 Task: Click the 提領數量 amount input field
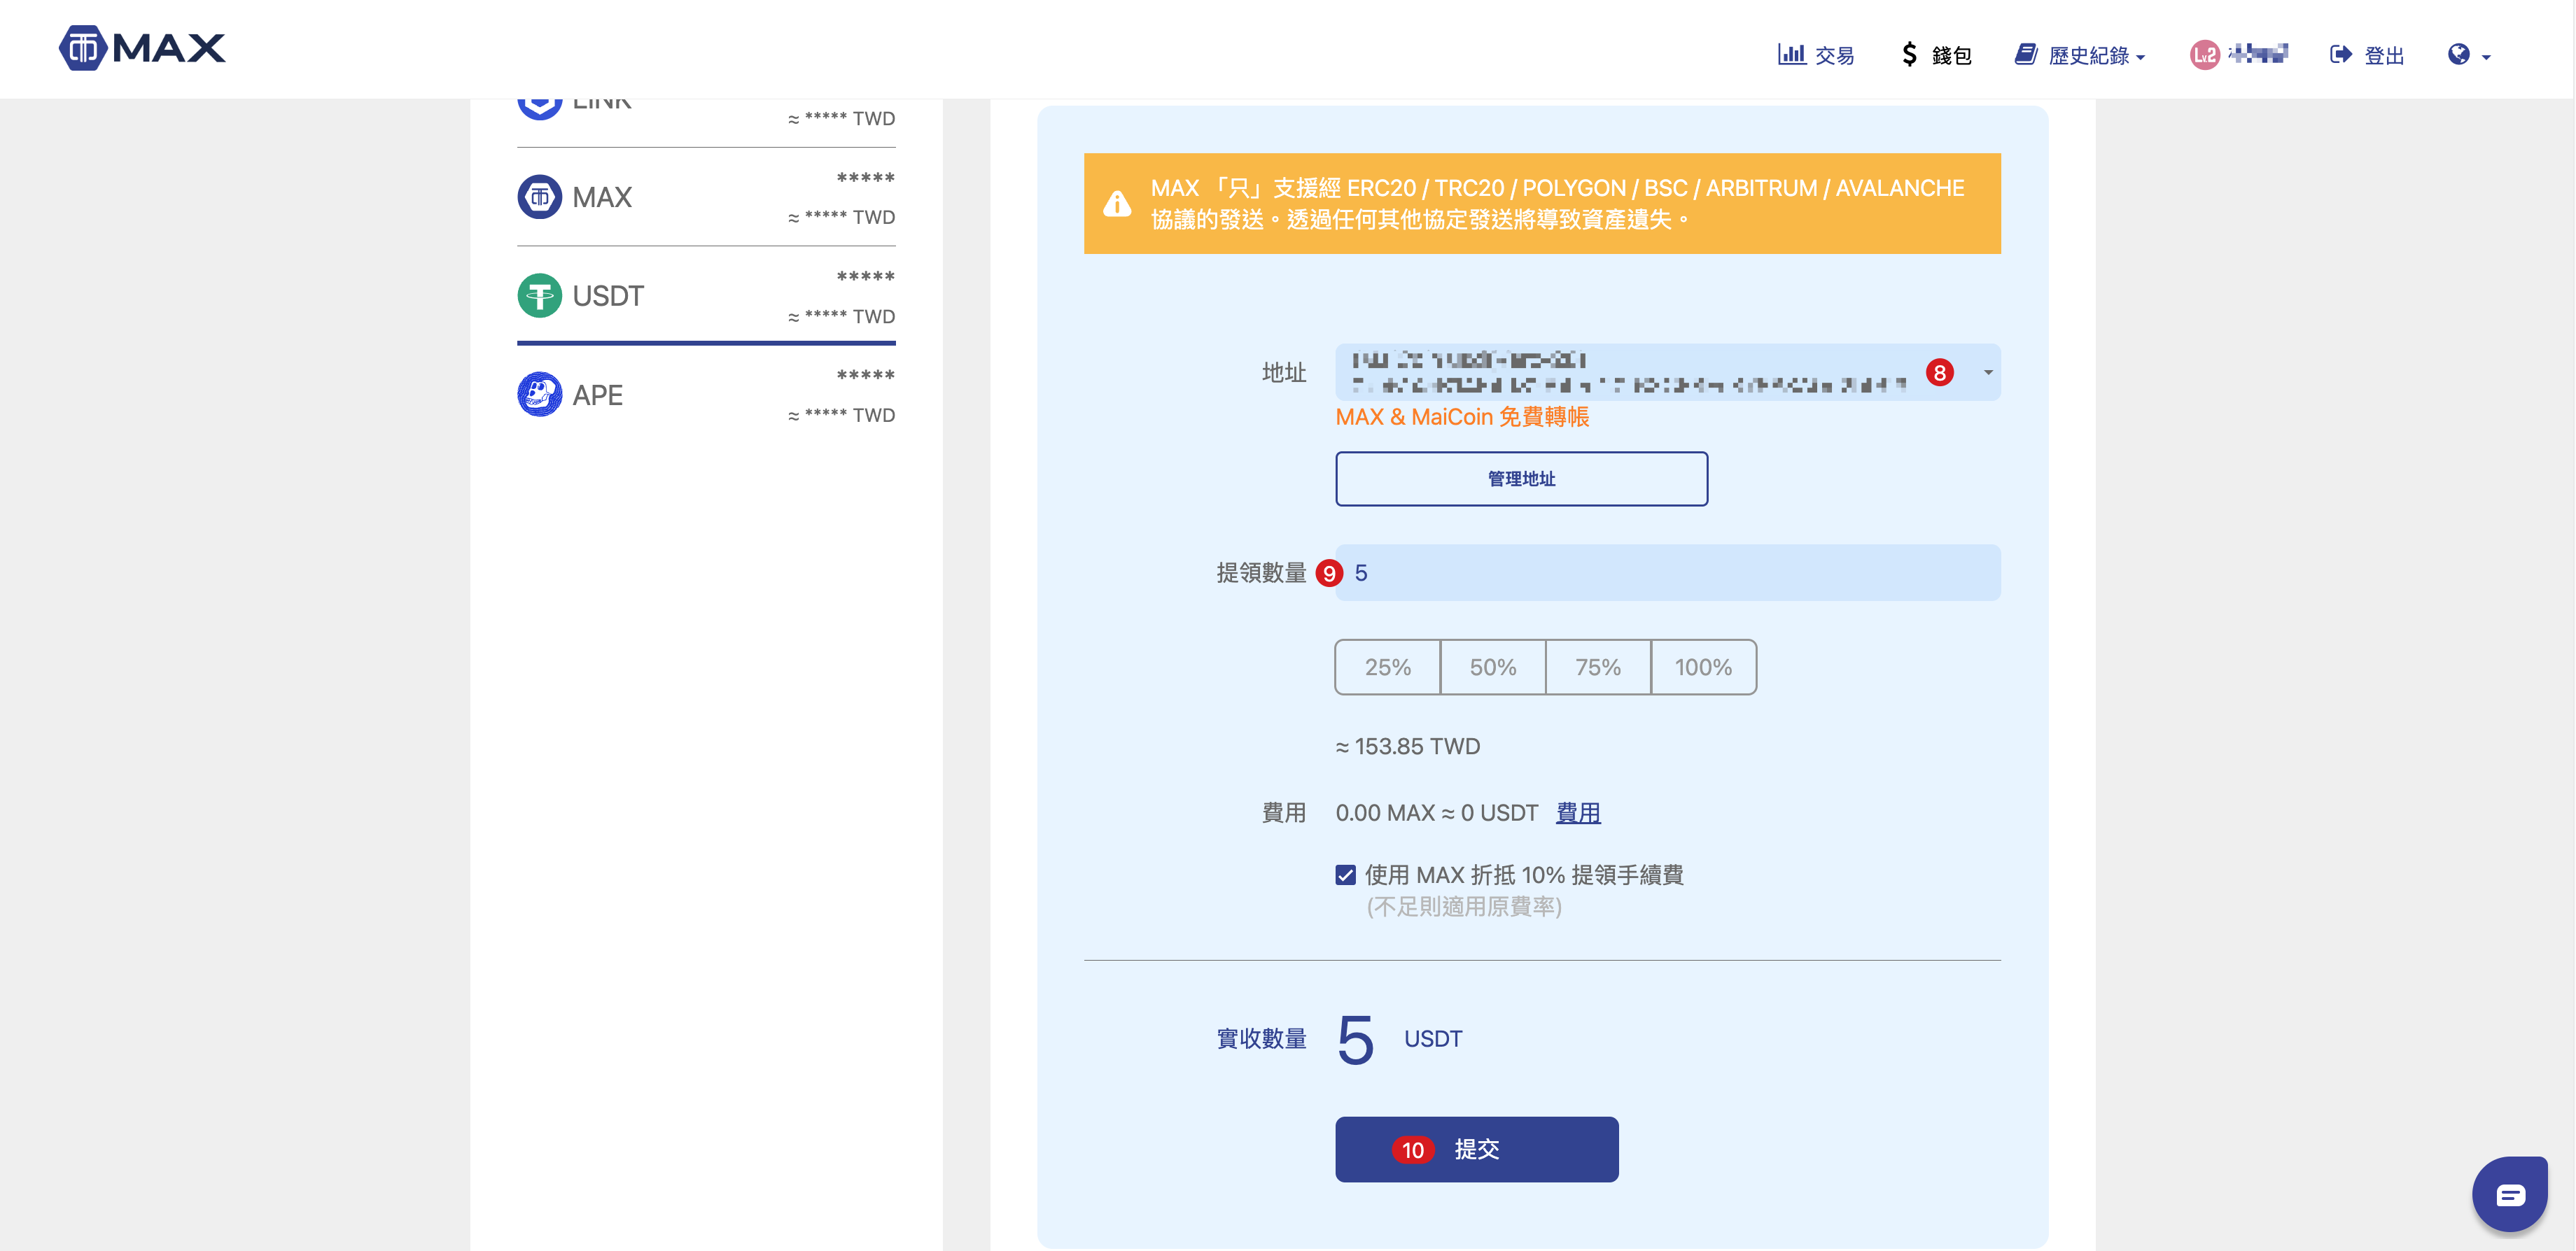click(1667, 572)
